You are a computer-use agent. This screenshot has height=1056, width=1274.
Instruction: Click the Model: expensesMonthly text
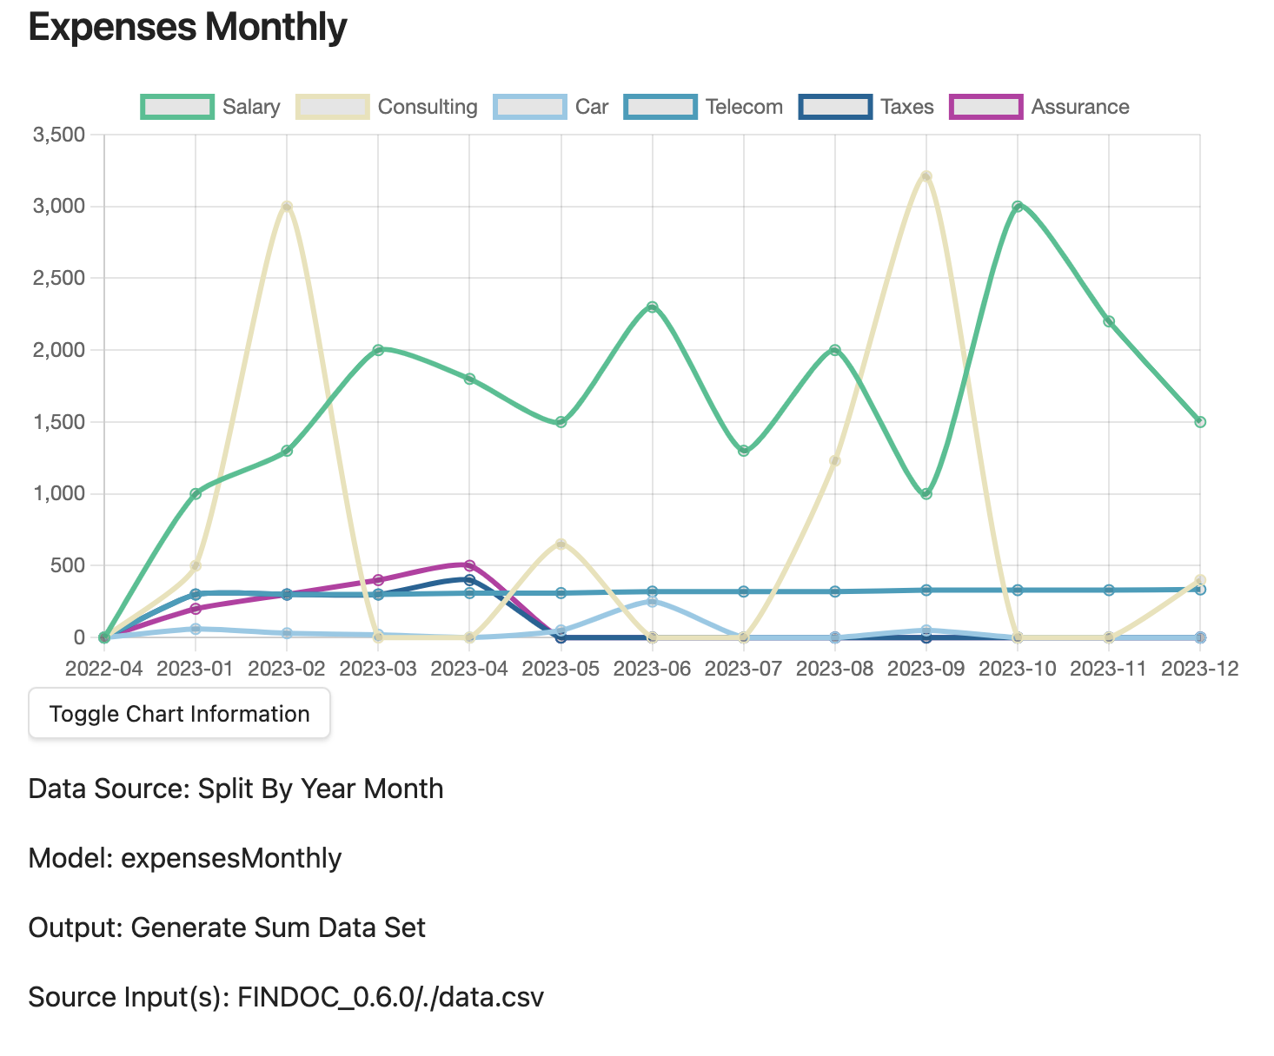click(185, 858)
